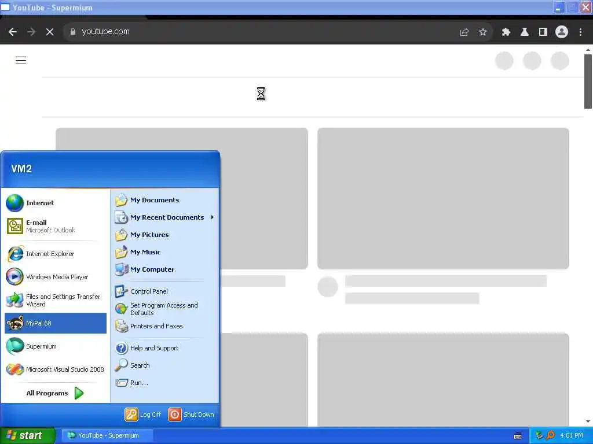Click the Log Off button
593x444 pixels.
143,415
